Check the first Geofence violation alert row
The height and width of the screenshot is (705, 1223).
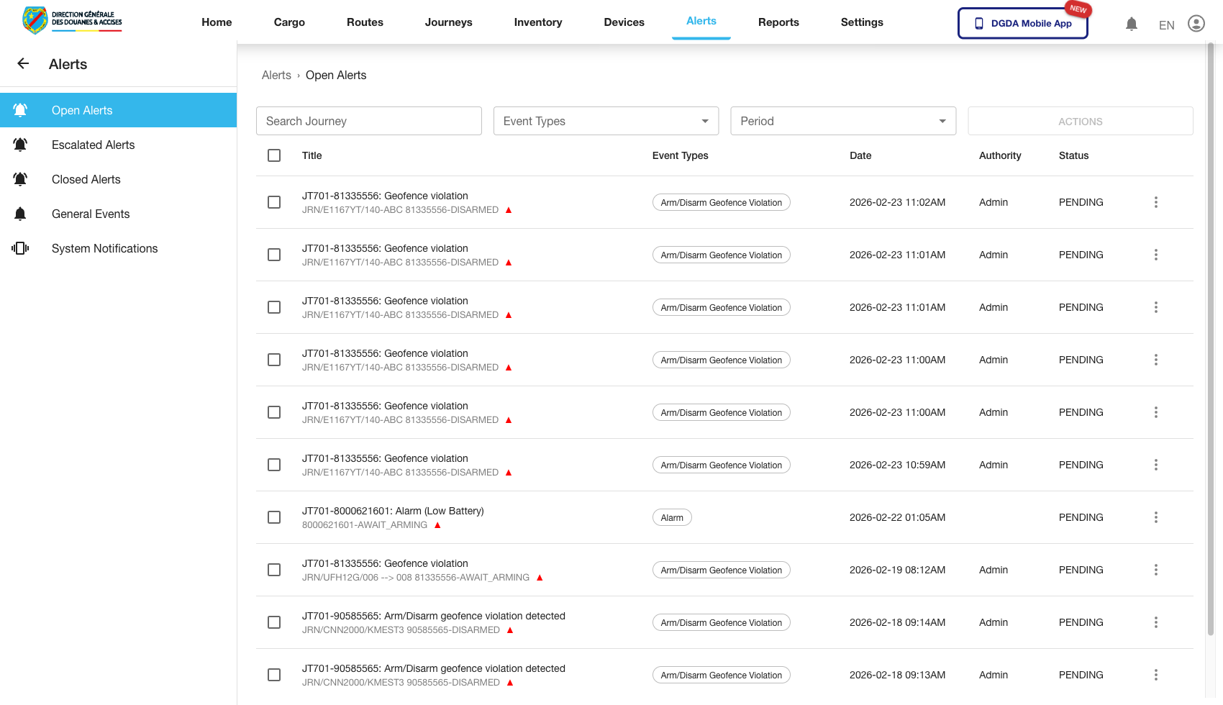pos(274,202)
